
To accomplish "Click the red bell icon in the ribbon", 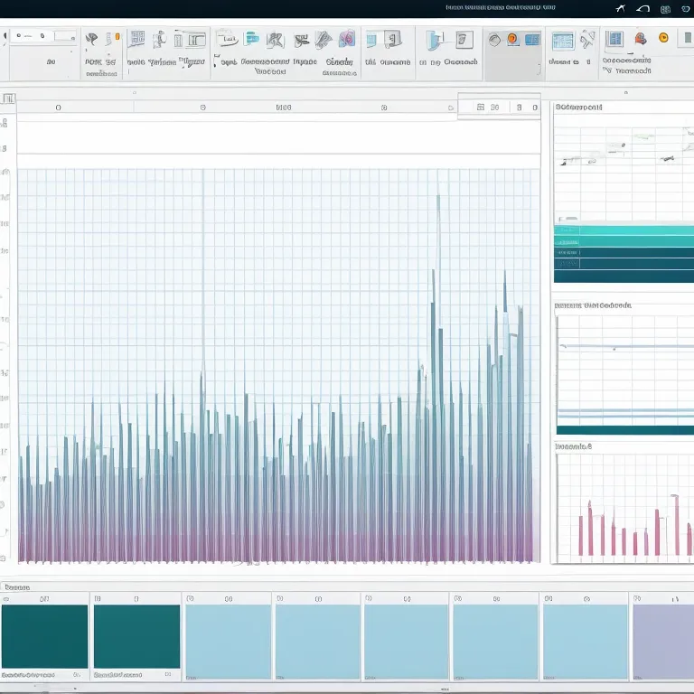I will point(641,39).
